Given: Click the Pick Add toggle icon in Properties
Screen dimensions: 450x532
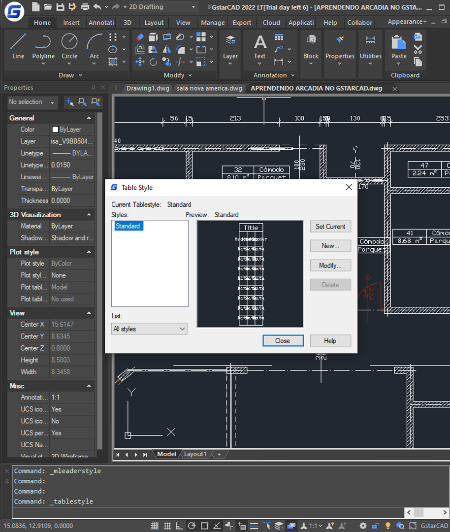Looking at the screenshot, I should 70,102.
